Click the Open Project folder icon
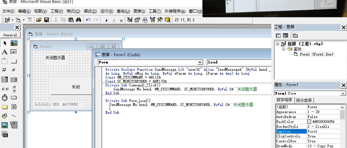Image resolution: width=347 pixels, height=148 pixels. (39, 20)
